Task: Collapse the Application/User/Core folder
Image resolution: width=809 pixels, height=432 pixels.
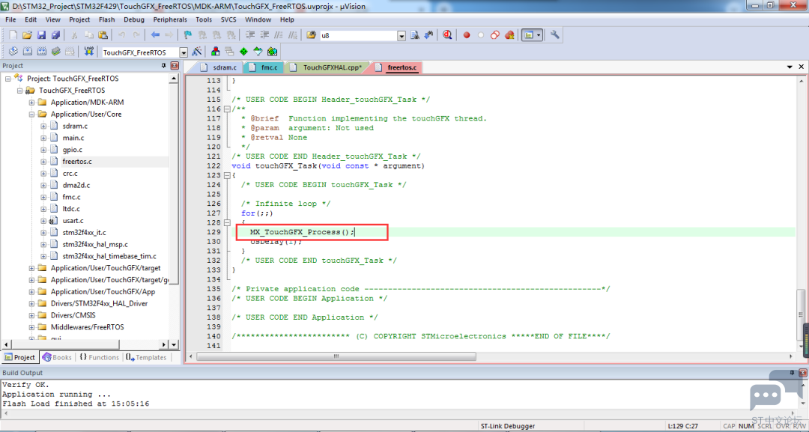Action: pos(31,115)
